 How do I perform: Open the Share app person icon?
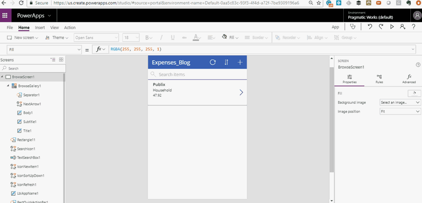point(403,27)
